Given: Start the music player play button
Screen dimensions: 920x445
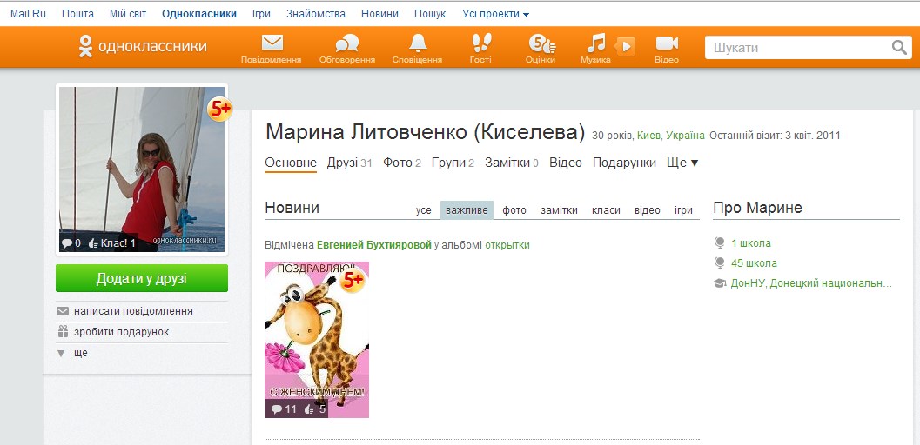Looking at the screenshot, I should (626, 46).
